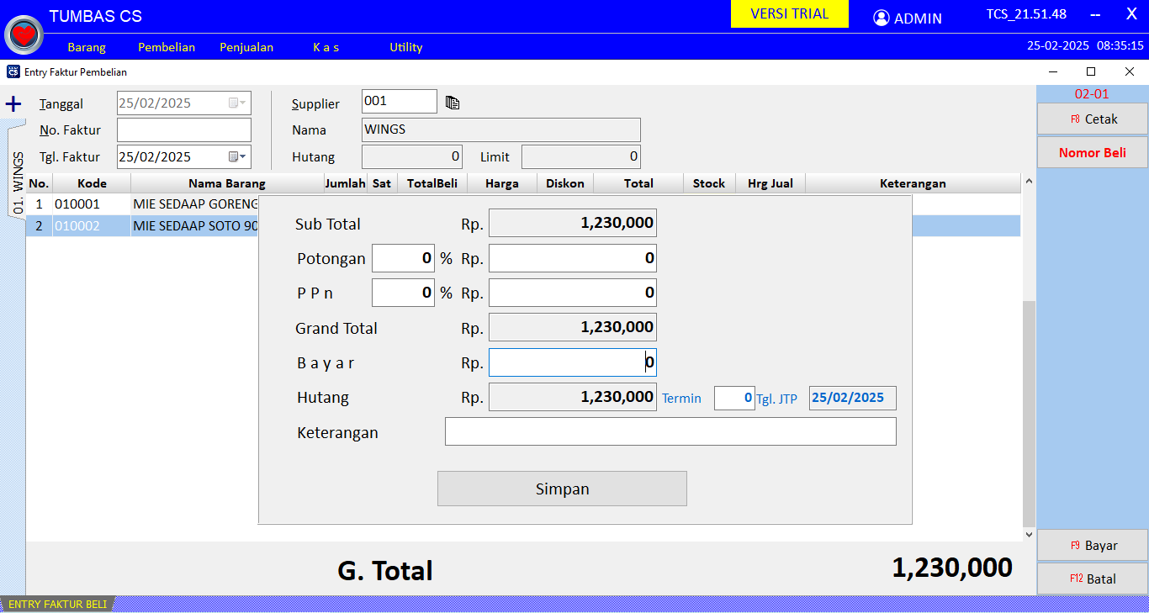Open the Pembelian menu
This screenshot has height=613, width=1149.
(167, 47)
